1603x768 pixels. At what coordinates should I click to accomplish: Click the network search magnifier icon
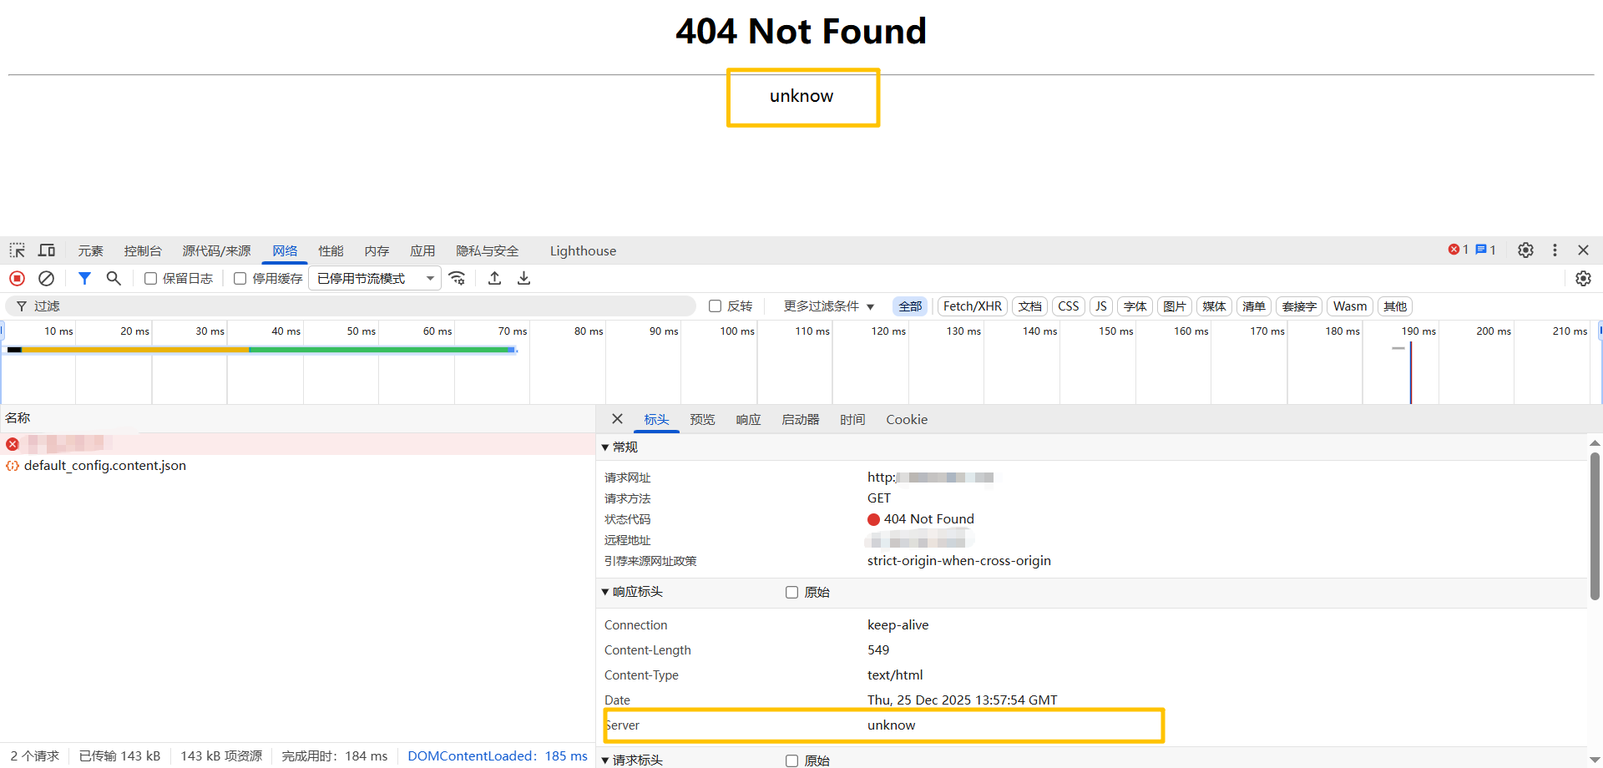114,279
